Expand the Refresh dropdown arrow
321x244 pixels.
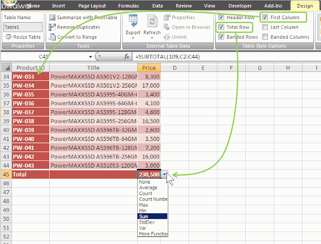point(152,38)
